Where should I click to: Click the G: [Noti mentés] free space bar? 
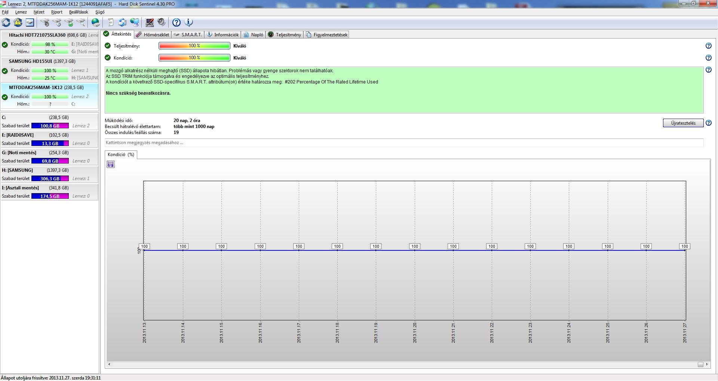point(50,161)
